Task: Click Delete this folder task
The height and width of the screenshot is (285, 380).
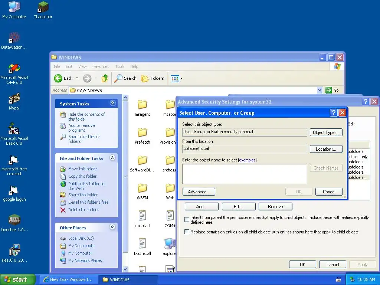Action: 83,210
